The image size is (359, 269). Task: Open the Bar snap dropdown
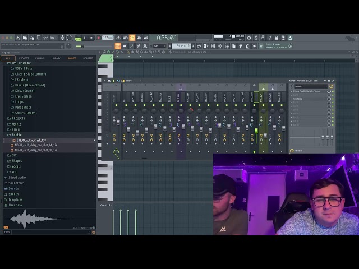[x=159, y=46]
